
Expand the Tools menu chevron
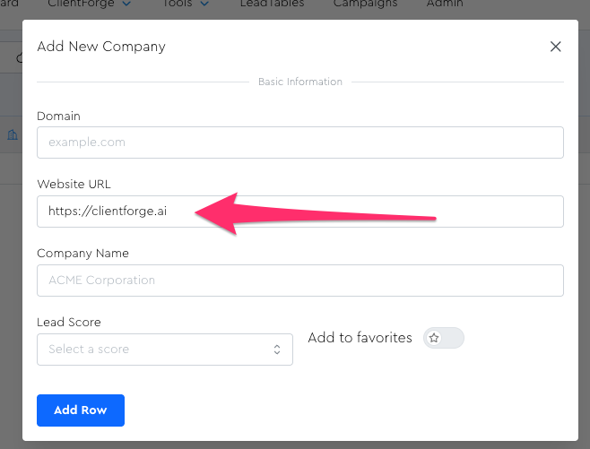pos(204,4)
